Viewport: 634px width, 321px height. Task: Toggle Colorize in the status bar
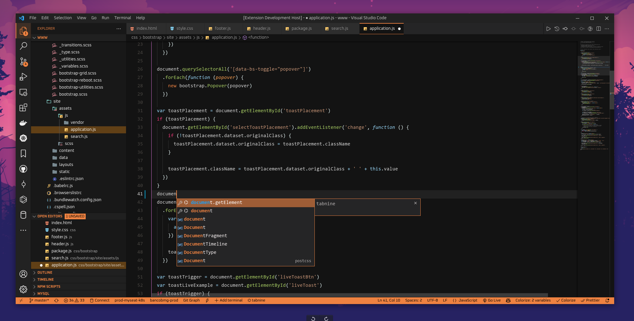coord(566,301)
